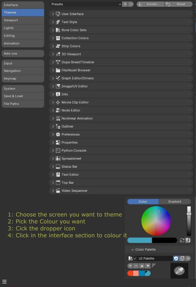The image size is (196, 287).
Task: Open the palette sort options icon
Action: pos(153,265)
